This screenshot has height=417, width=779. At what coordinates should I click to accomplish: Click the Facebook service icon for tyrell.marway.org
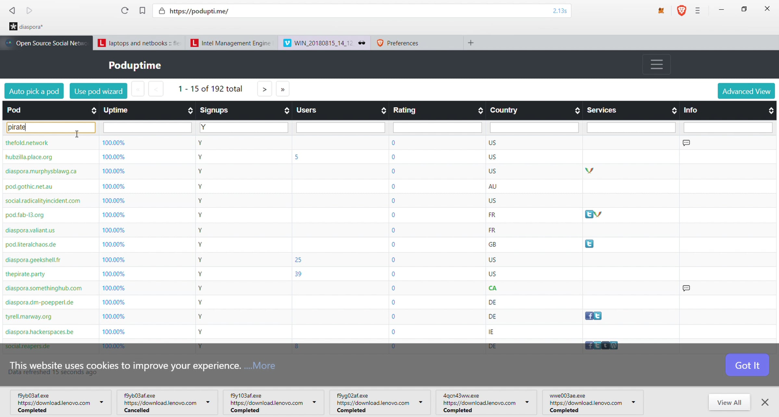(589, 316)
